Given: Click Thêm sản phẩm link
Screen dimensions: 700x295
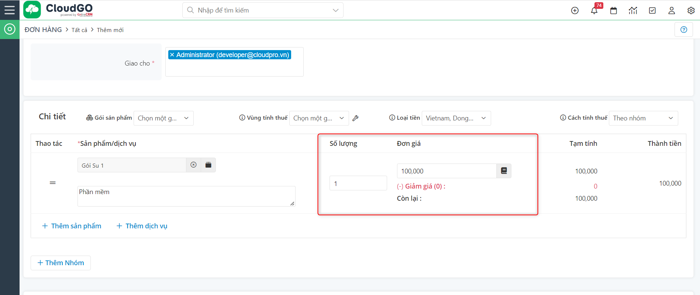Looking at the screenshot, I should pos(72,226).
